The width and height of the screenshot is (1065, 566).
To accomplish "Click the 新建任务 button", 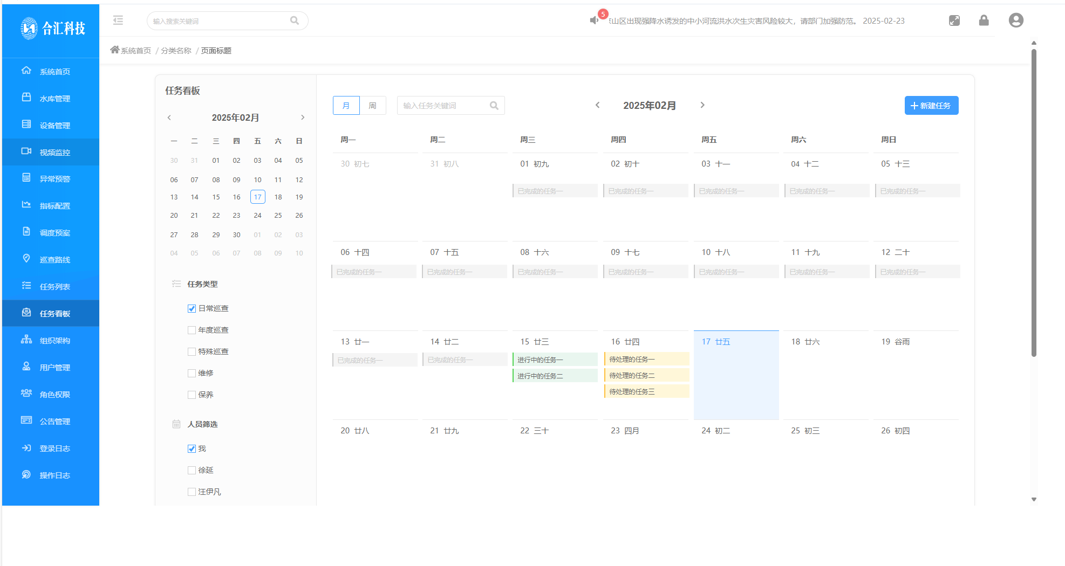I will tap(931, 106).
